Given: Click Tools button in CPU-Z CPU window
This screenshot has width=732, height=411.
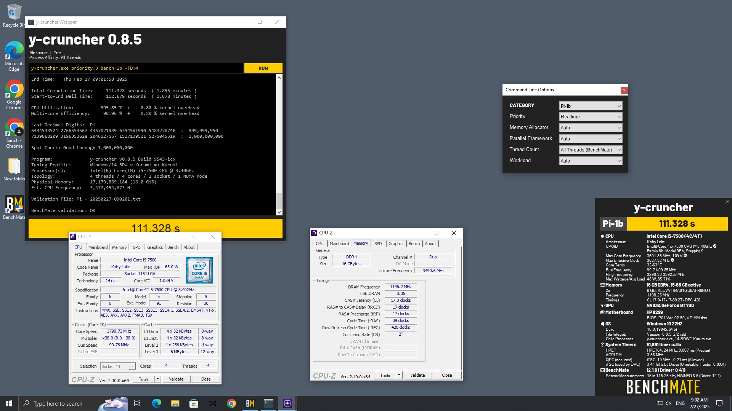Looking at the screenshot, I should (x=144, y=379).
